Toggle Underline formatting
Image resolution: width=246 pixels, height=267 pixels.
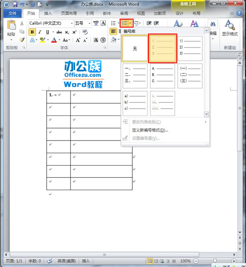48,32
